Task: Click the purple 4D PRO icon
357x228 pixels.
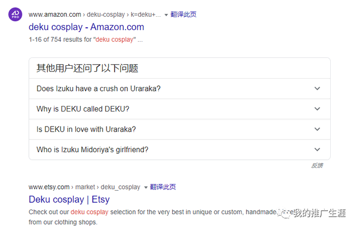Action: (x=15, y=15)
